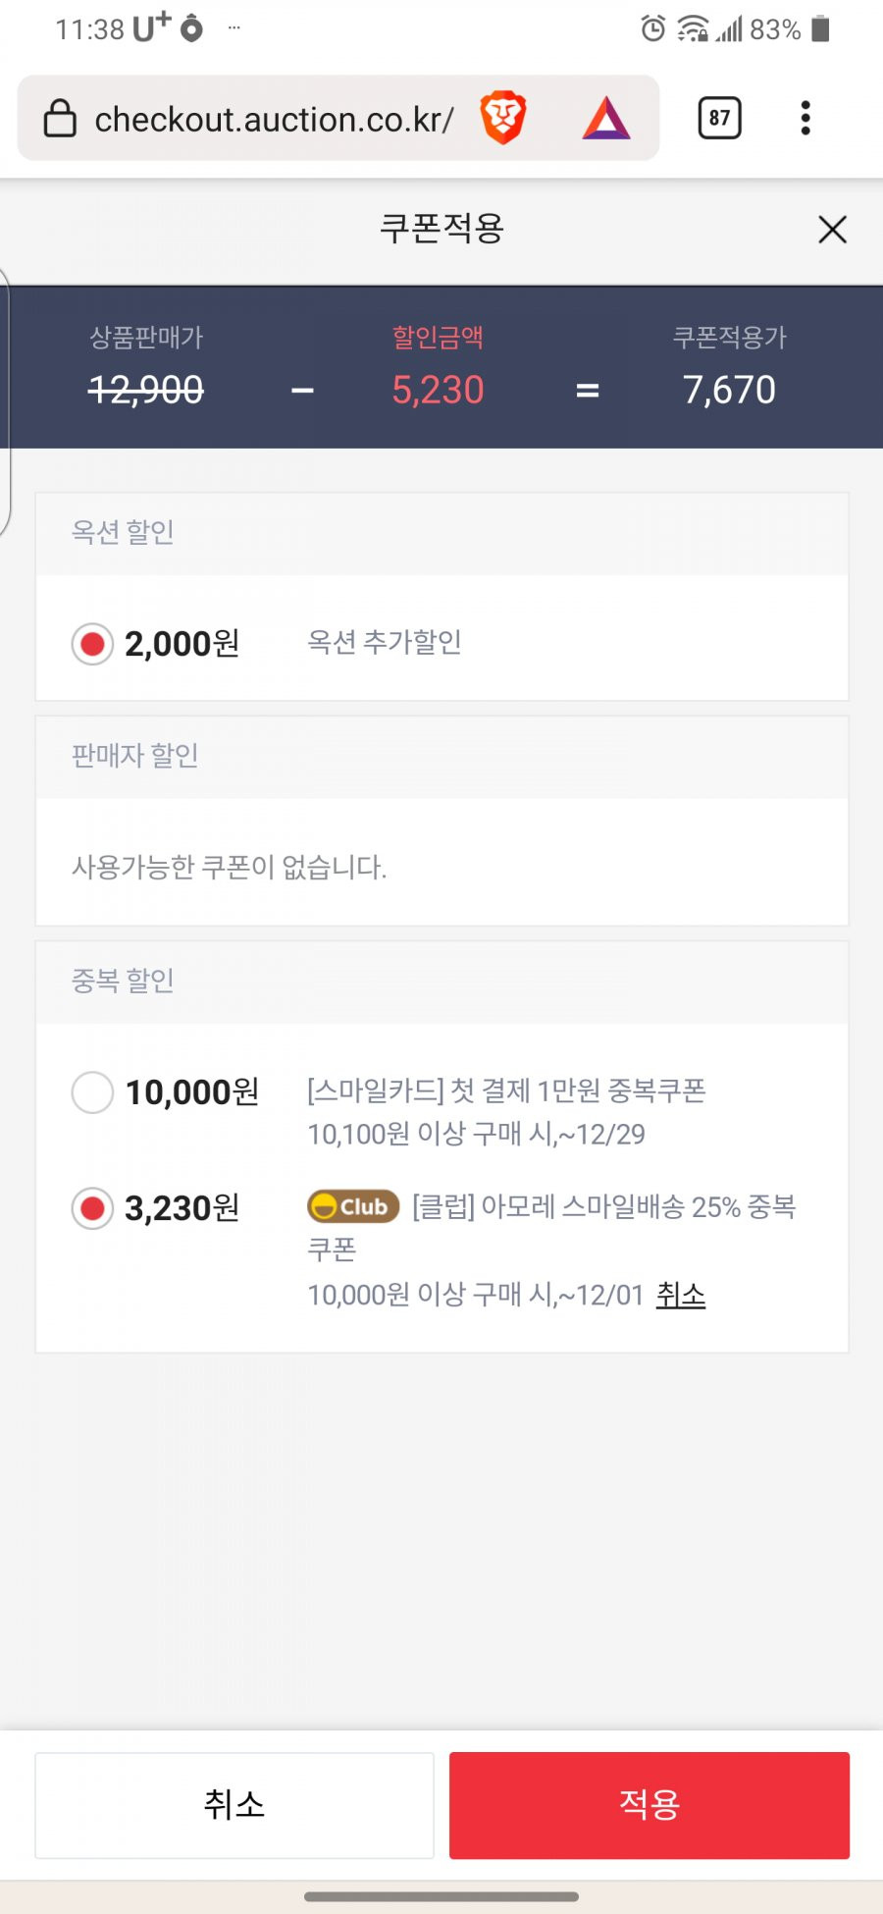883x1914 pixels.
Task: Tap the bottom navigation gesture handle
Action: [x=441, y=1896]
